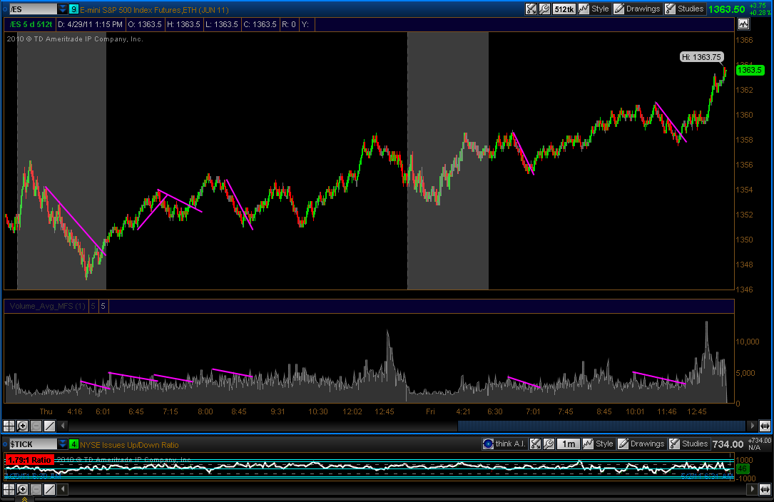Click the E-mini S&P 500 Index Futures title
The width and height of the screenshot is (774, 502).
(154, 10)
